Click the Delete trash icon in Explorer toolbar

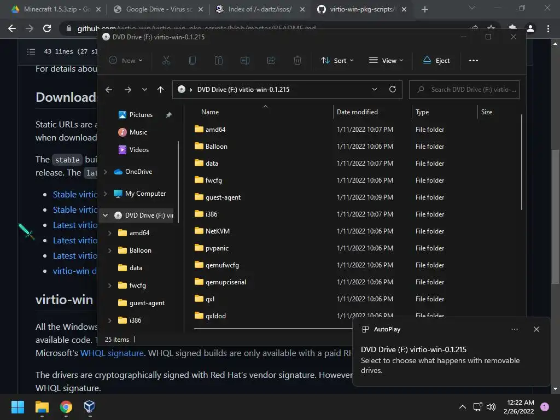click(297, 60)
